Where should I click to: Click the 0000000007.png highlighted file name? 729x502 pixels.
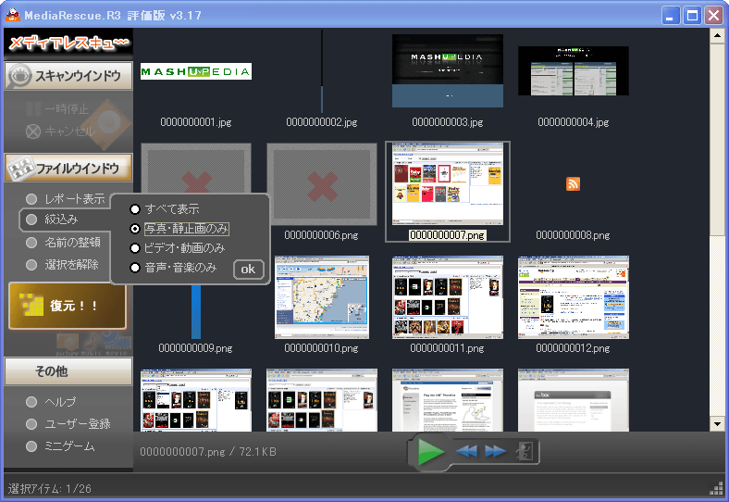pyautogui.click(x=447, y=235)
